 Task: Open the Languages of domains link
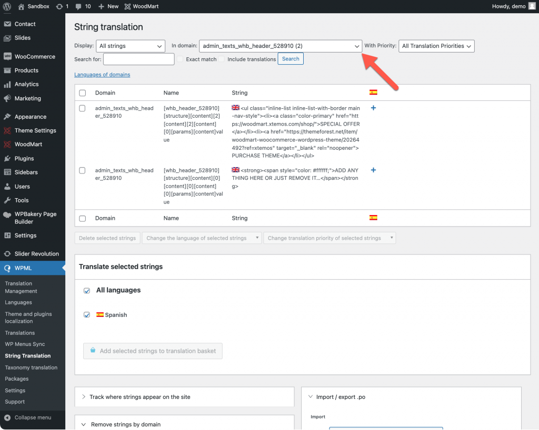click(102, 75)
